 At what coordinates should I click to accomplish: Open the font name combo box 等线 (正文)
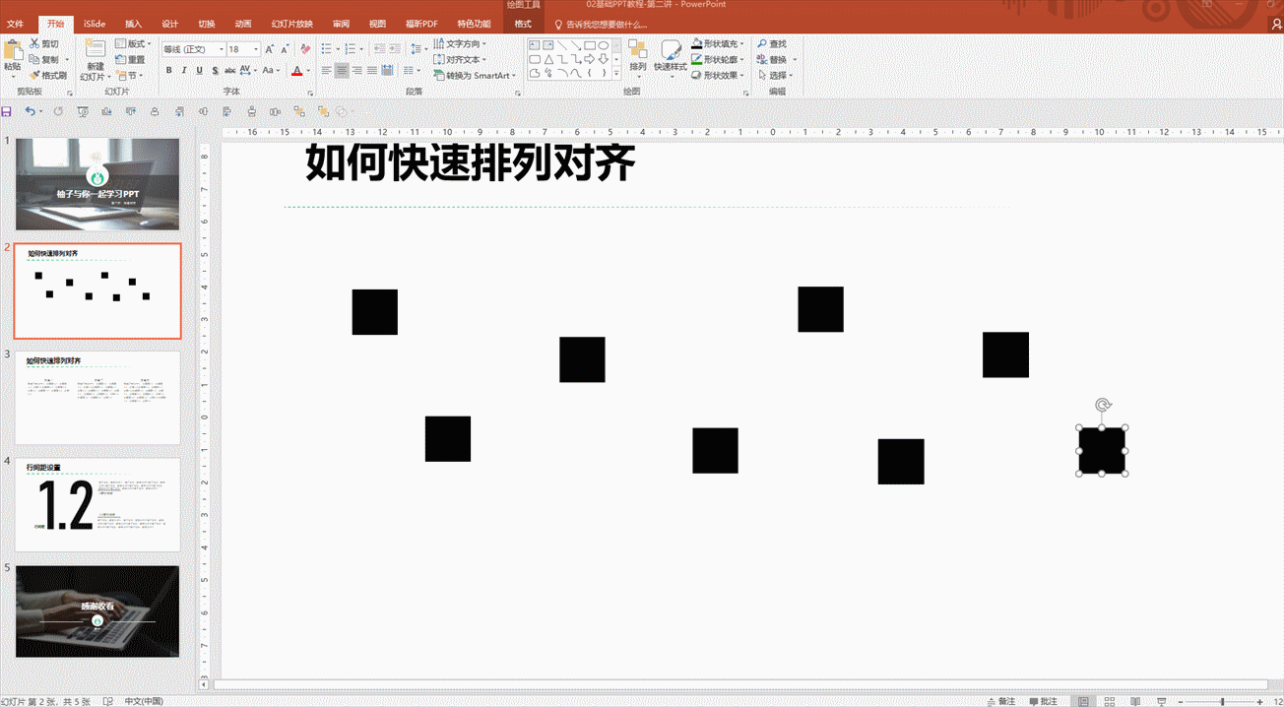tap(194, 49)
